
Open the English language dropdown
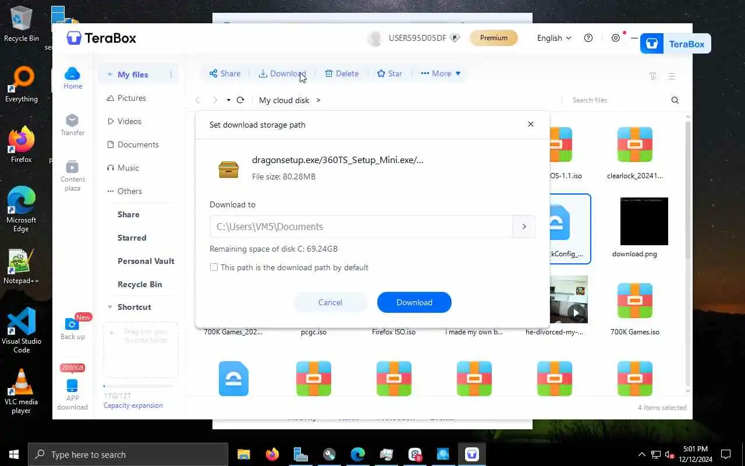pyautogui.click(x=554, y=38)
